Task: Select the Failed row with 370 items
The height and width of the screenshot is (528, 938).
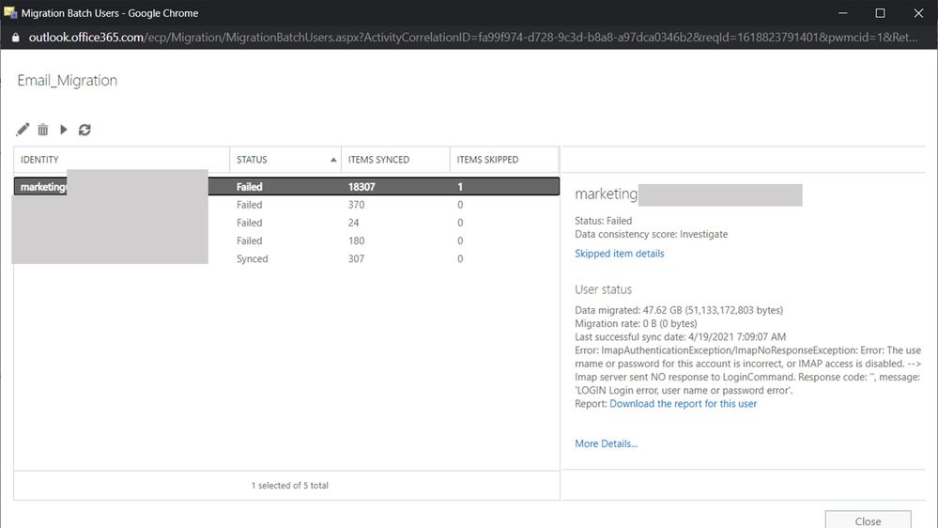Action: coord(286,205)
